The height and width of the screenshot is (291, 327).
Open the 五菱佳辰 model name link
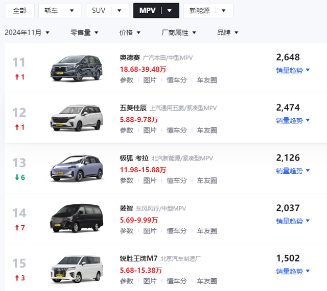pos(133,108)
